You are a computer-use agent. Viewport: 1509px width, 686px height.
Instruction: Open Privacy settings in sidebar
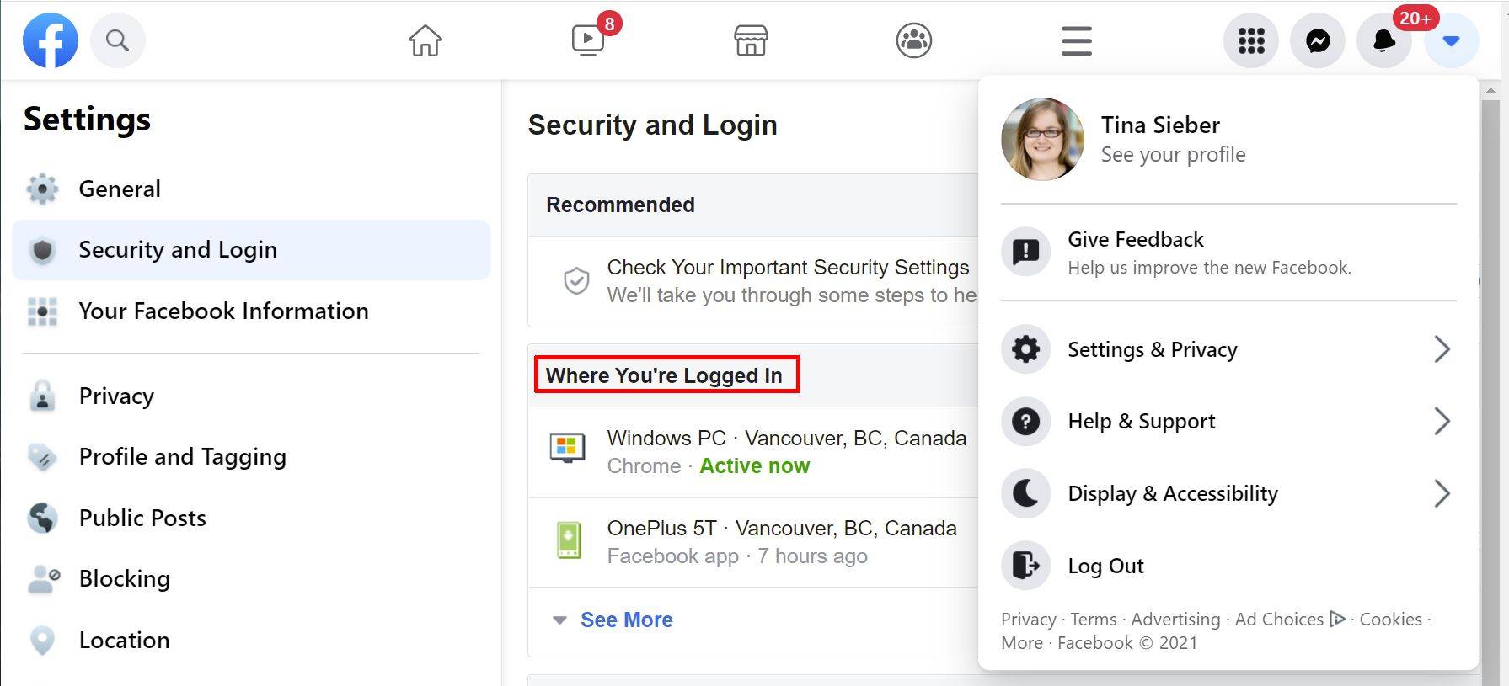[116, 396]
